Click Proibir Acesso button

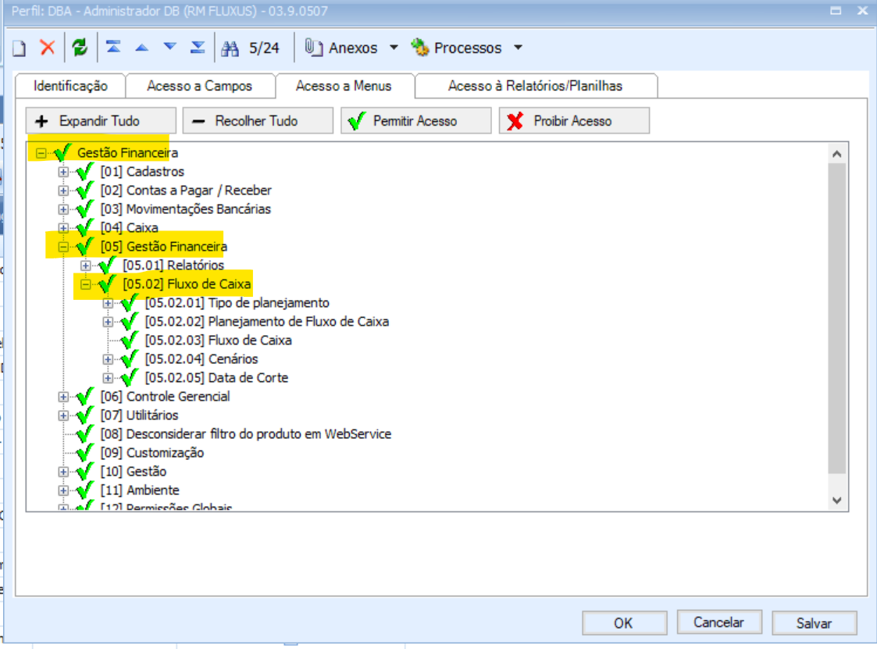click(574, 121)
